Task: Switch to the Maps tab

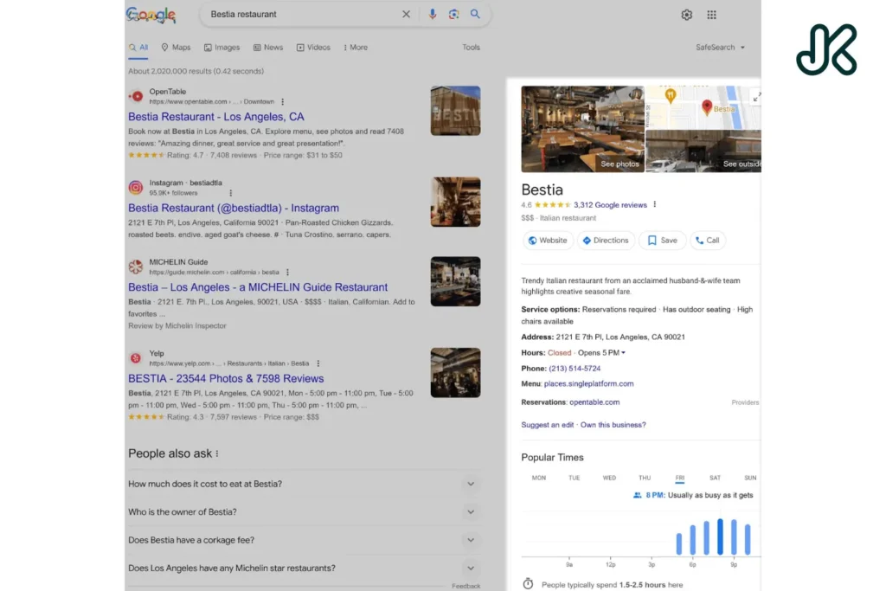Action: (176, 48)
